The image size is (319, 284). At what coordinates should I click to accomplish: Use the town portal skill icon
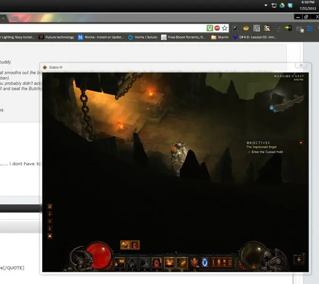pyautogui.click(x=205, y=262)
